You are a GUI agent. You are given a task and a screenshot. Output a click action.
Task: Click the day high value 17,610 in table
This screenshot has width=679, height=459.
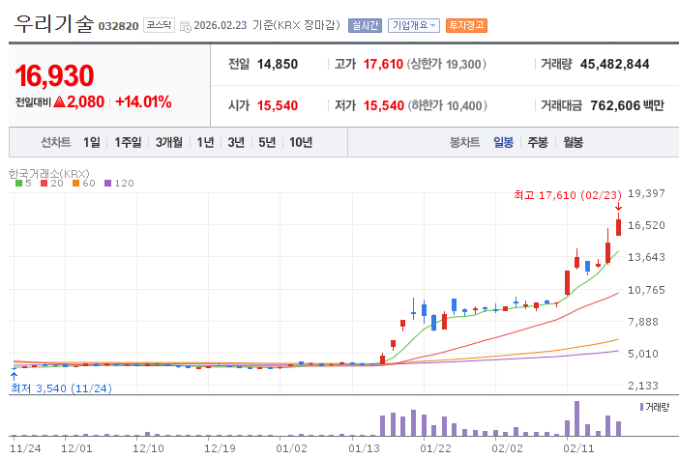click(383, 65)
